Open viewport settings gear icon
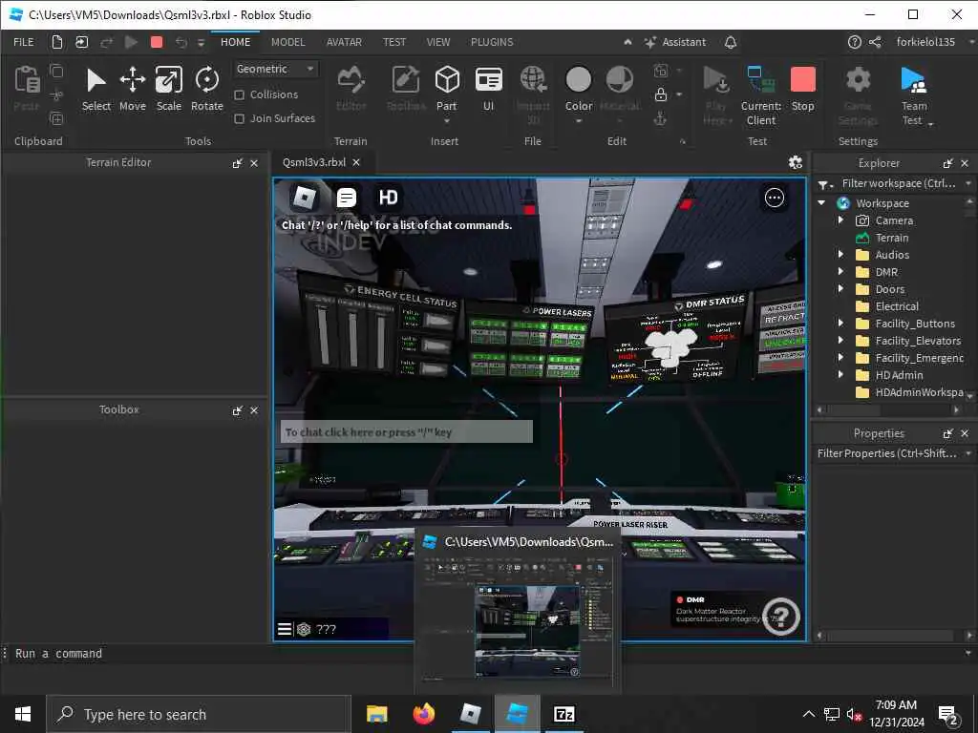This screenshot has height=733, width=978. tap(796, 162)
